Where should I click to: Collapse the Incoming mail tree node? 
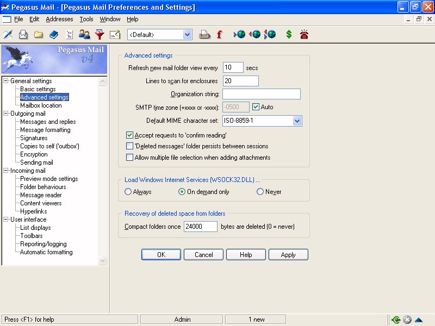pyautogui.click(x=6, y=171)
